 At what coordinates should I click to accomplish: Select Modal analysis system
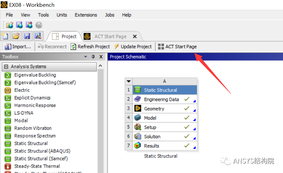[21, 121]
